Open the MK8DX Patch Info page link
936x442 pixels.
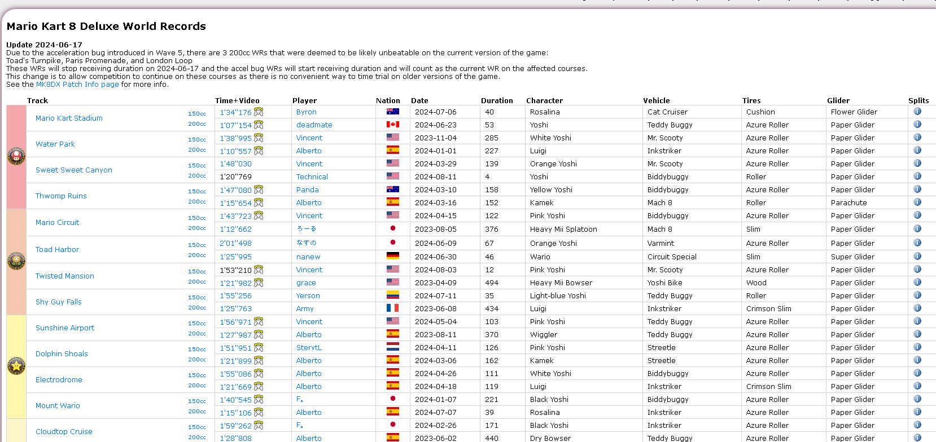(x=77, y=85)
